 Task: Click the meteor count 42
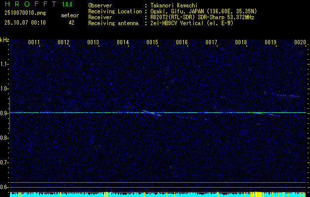(71, 23)
